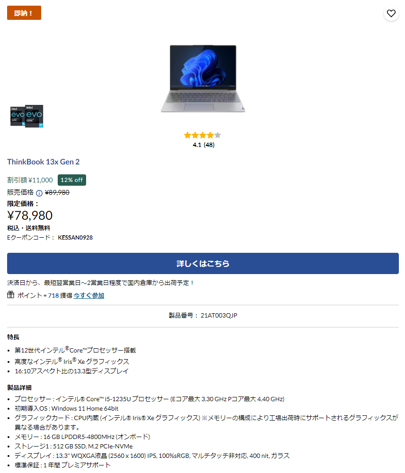Click the star rating icons
Viewport: 405px width, 473px height.
point(202,135)
